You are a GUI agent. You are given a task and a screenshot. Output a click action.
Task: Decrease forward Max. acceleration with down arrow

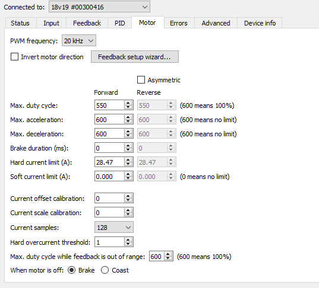[128, 121]
